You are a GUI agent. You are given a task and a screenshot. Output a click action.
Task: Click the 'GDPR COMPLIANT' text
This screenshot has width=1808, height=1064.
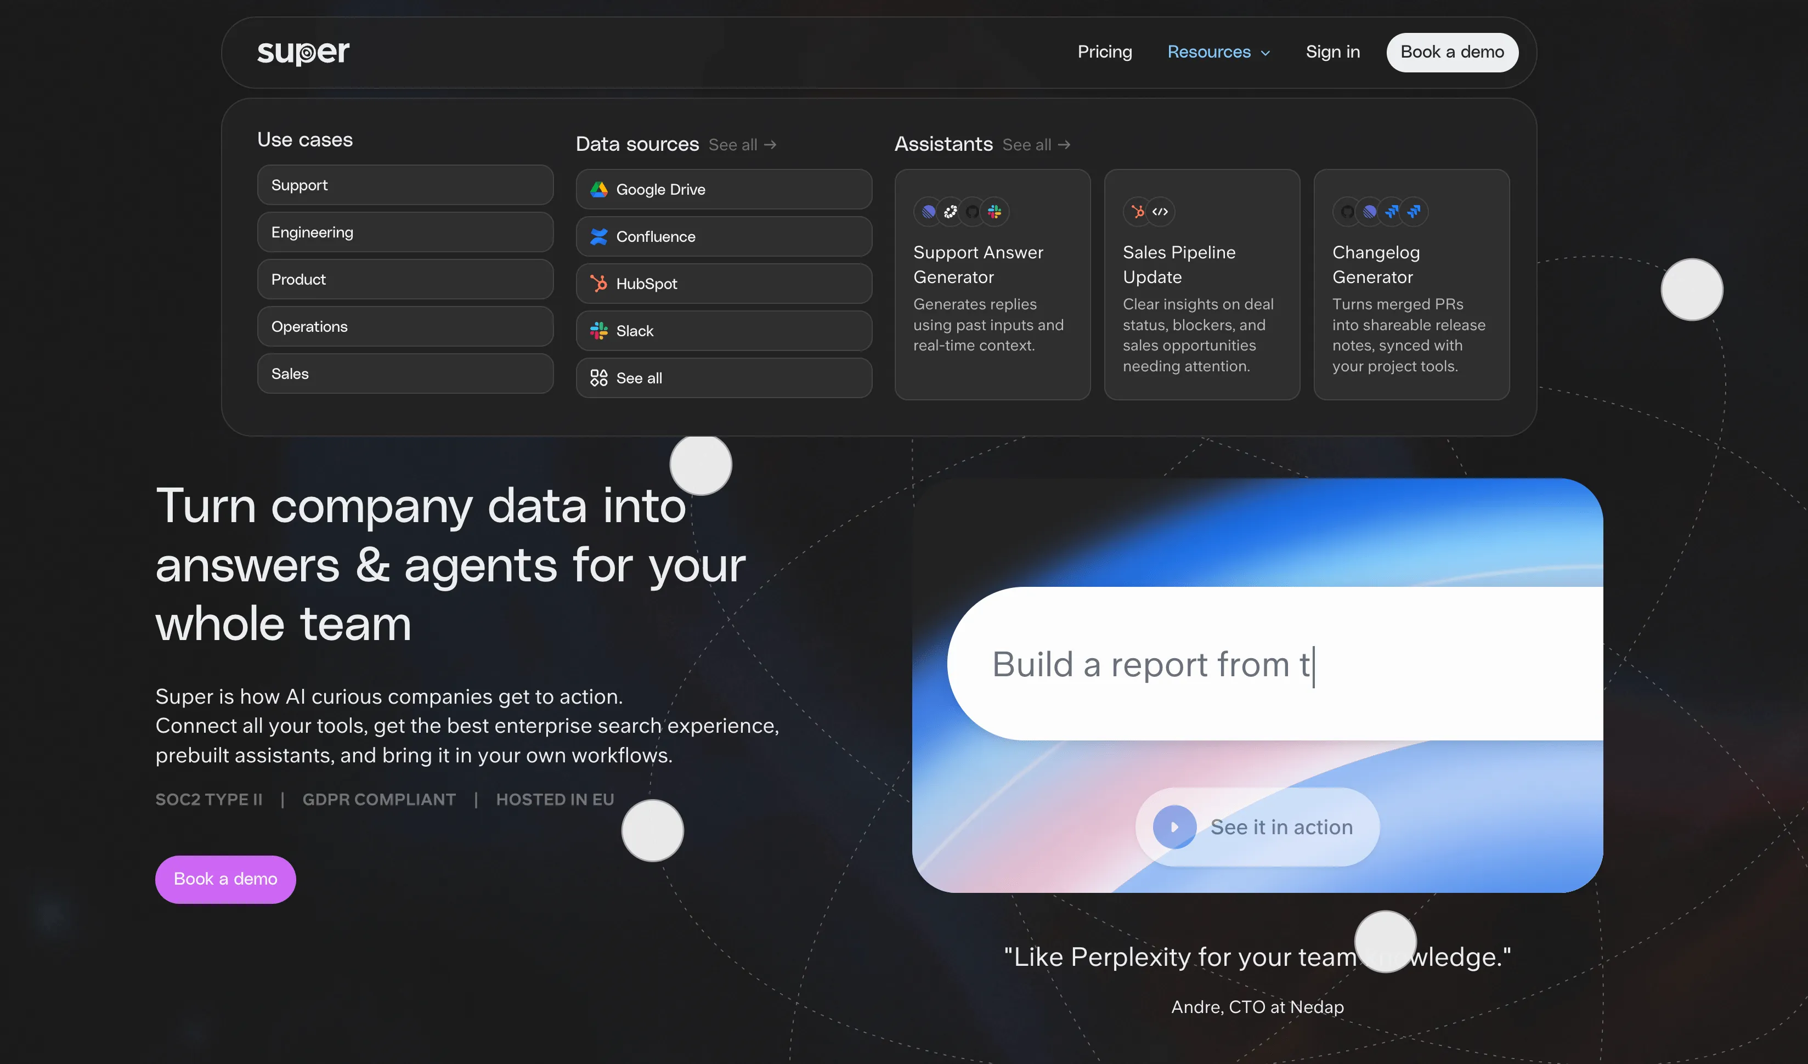click(379, 799)
